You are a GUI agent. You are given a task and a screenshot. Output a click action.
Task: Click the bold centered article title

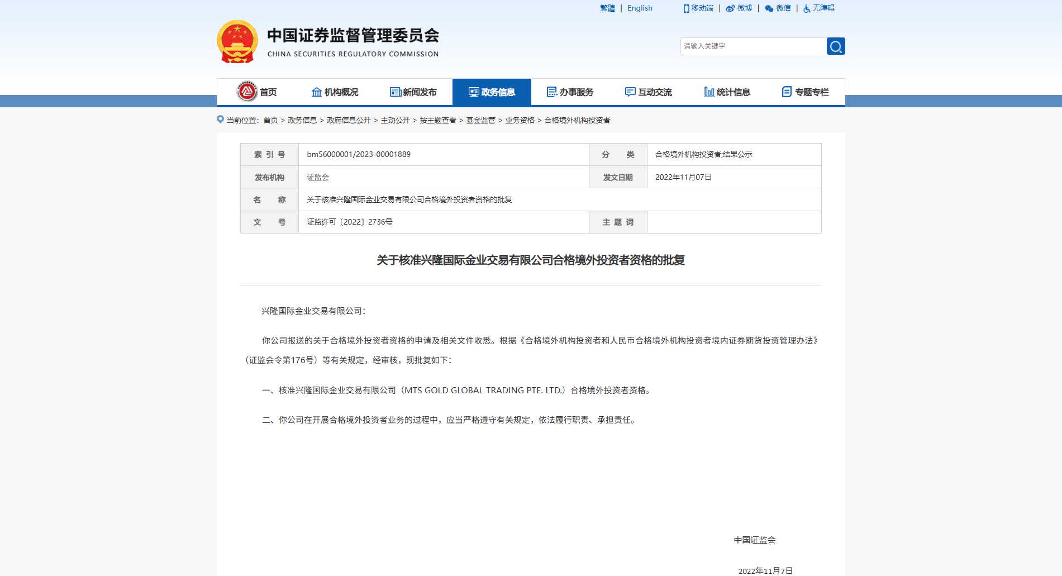tap(531, 260)
